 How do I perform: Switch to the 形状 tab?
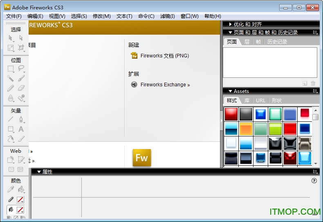click(277, 101)
